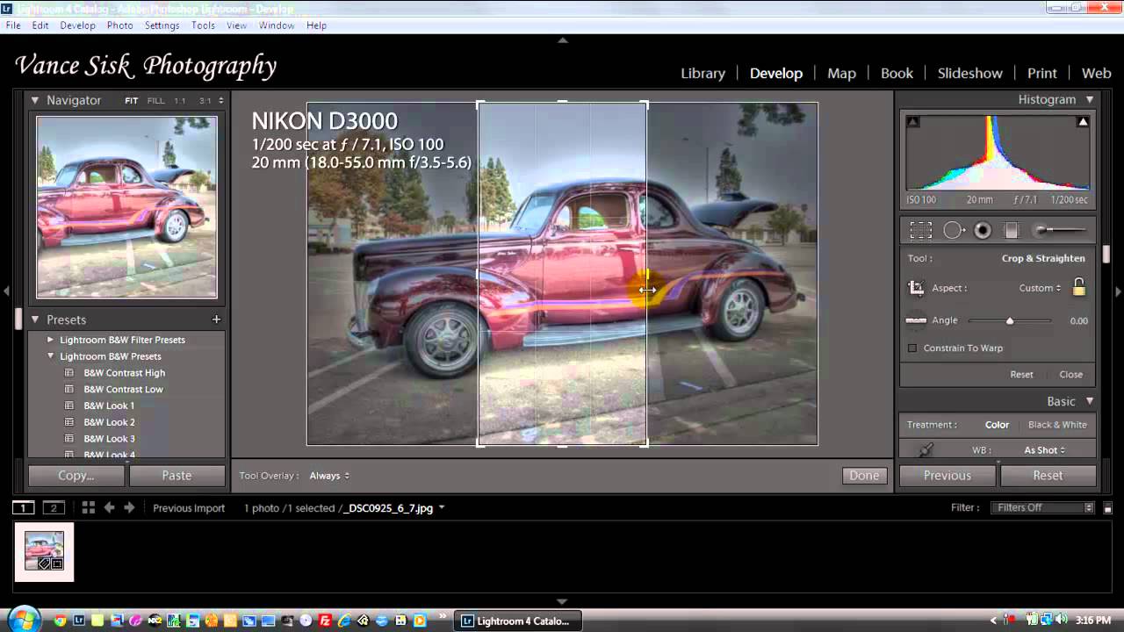Select the filmstrip photo thumbnail
This screenshot has width=1124, height=632.
point(44,551)
